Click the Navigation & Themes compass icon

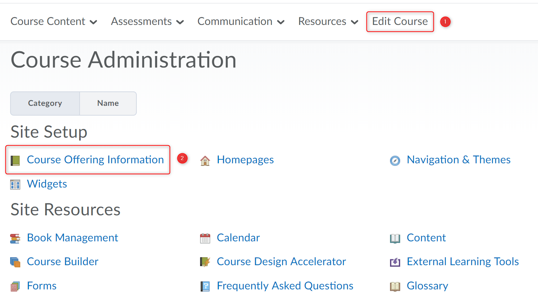(395, 160)
